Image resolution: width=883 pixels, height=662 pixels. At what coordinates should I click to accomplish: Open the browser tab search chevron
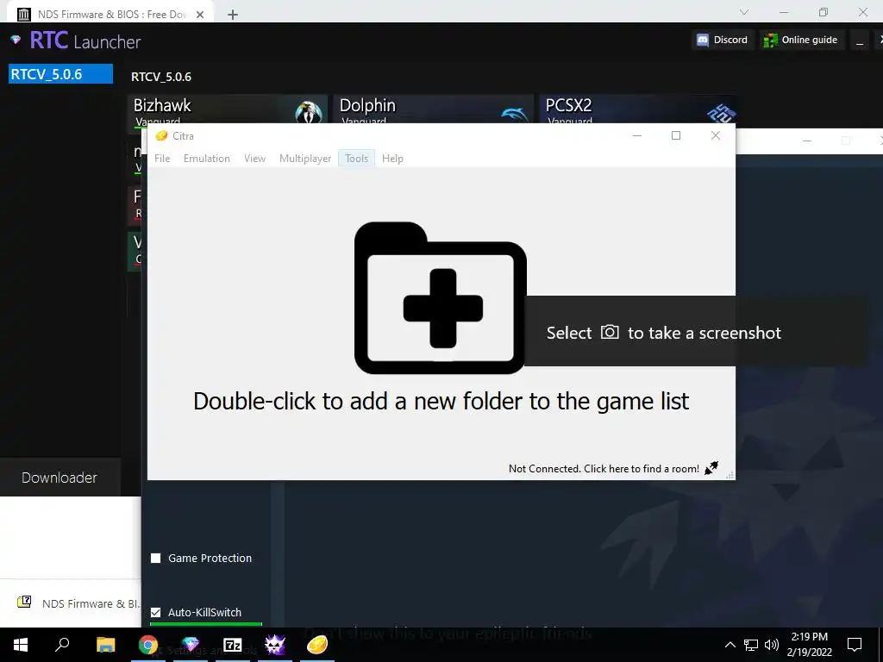point(744,12)
